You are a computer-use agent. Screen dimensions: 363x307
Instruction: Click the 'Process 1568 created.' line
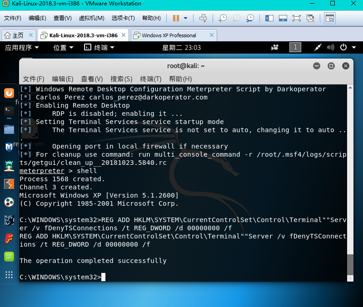click(x=62, y=179)
